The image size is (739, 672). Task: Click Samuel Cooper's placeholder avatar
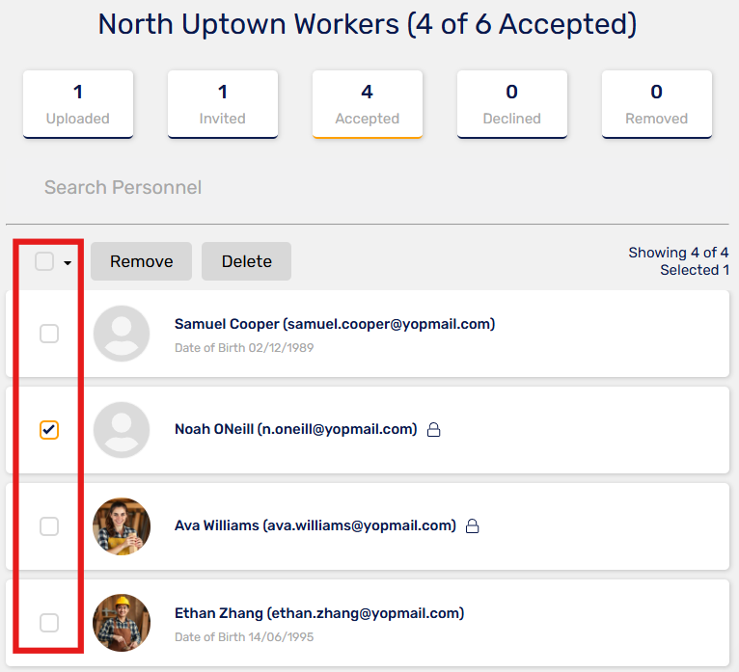click(122, 334)
